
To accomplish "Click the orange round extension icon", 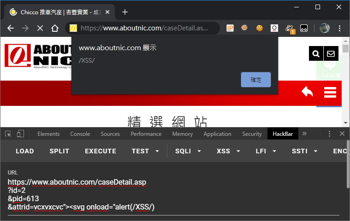I will (x=244, y=28).
